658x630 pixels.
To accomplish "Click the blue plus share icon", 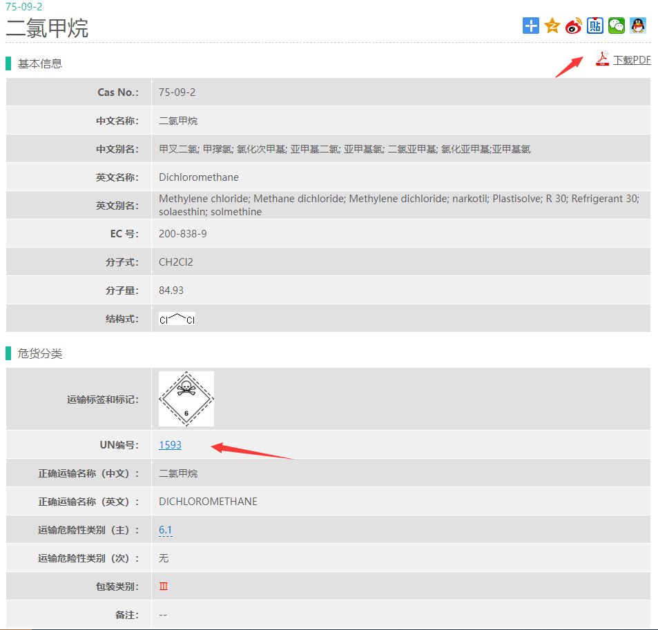I will pyautogui.click(x=531, y=26).
